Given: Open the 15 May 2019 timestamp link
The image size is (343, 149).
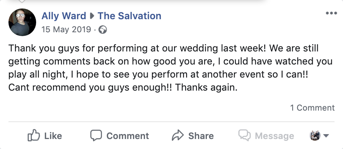Looking at the screenshot, I should [x=66, y=29].
